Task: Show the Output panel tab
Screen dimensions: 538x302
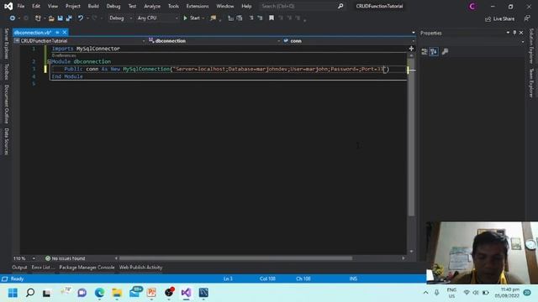Action: pos(19,268)
